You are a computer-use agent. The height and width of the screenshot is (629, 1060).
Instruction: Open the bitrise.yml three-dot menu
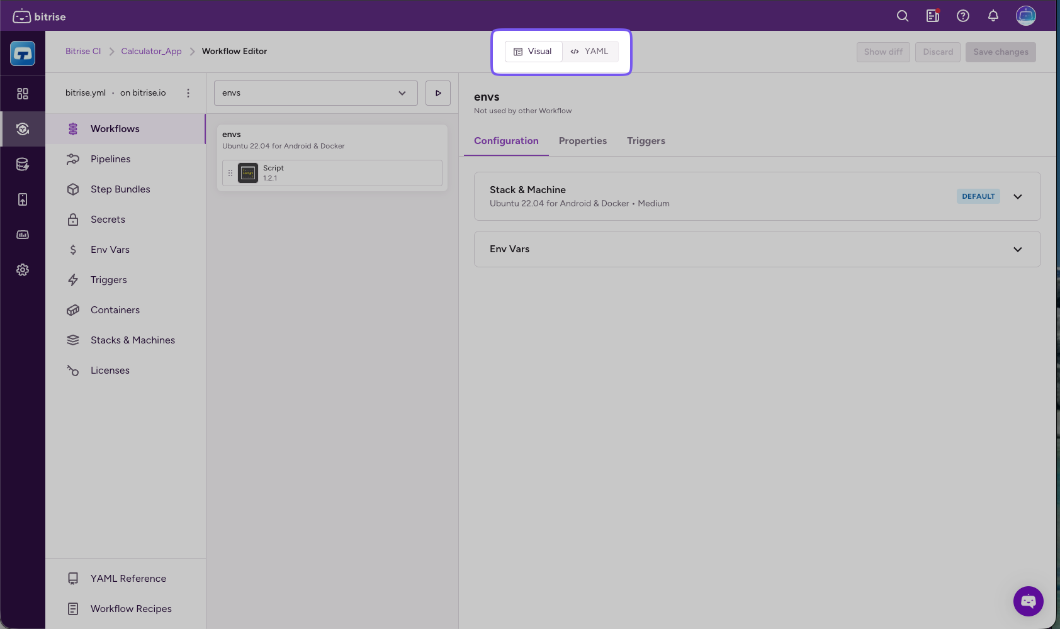coord(188,93)
